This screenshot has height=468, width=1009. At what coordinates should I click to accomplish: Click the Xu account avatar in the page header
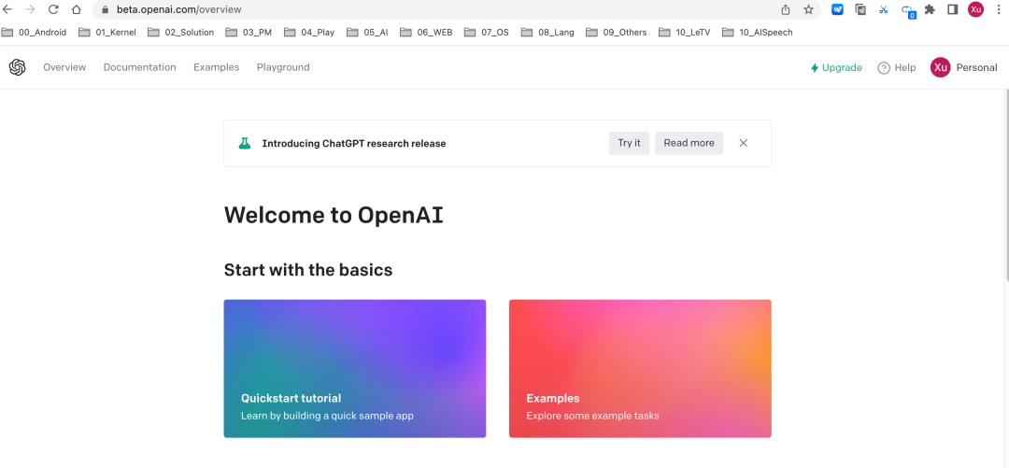pos(940,67)
